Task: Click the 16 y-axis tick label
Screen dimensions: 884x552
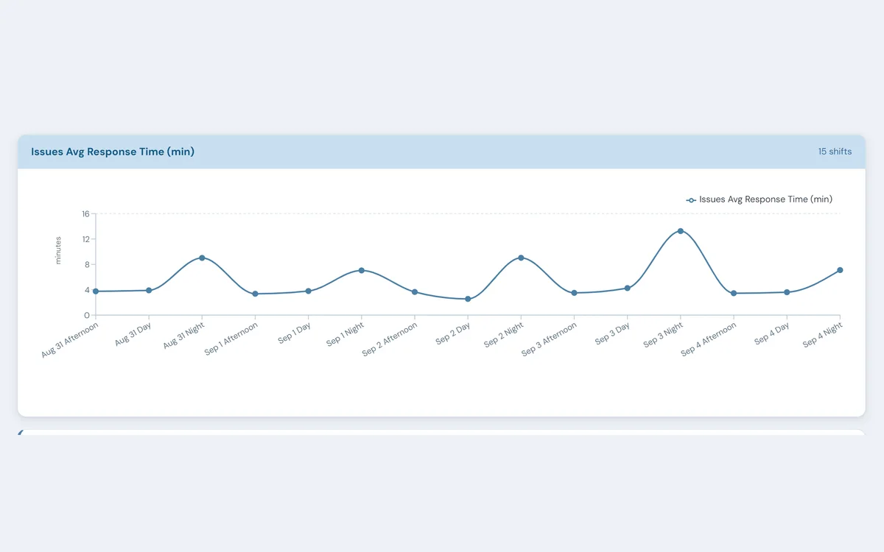Action: point(85,214)
